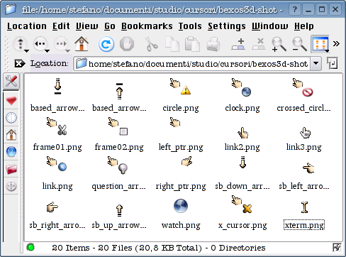The image size is (346, 257).
Task: Zoom in with the magnifier plus
Action: tap(279, 44)
